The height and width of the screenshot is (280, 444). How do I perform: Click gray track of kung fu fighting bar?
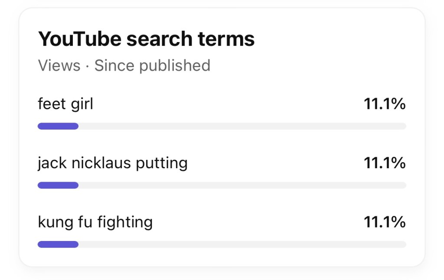[x=242, y=244]
